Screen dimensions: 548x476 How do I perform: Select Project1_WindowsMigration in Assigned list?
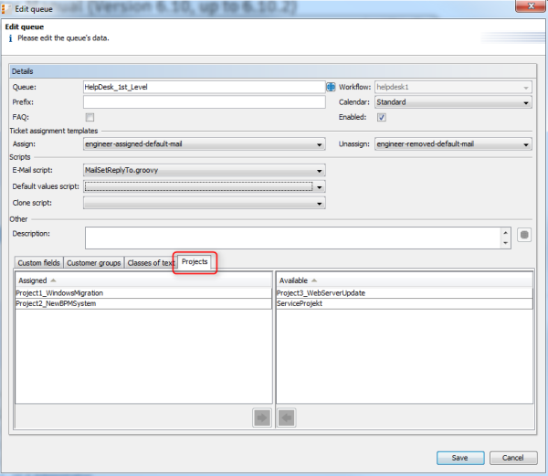[x=59, y=293]
